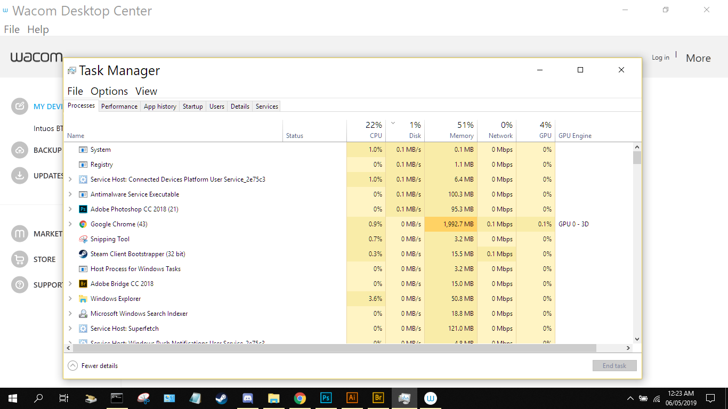
Task: Open taskbar search magnifier
Action: (x=38, y=398)
